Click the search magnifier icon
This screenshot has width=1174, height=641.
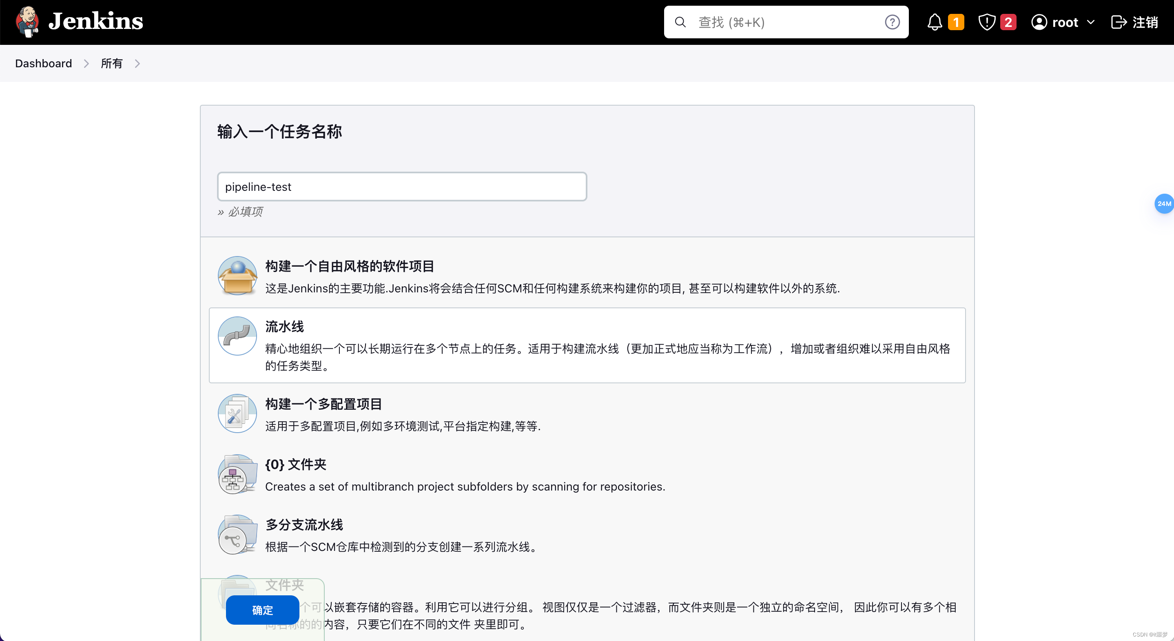tap(680, 22)
